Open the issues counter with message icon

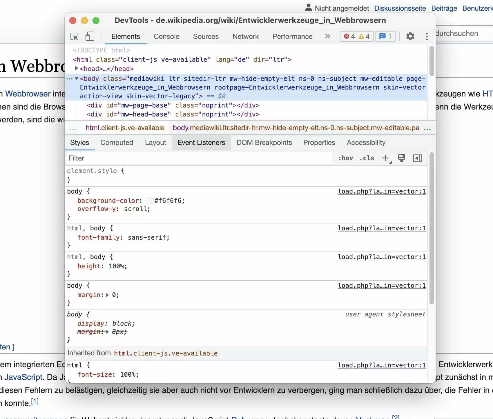[x=385, y=37]
